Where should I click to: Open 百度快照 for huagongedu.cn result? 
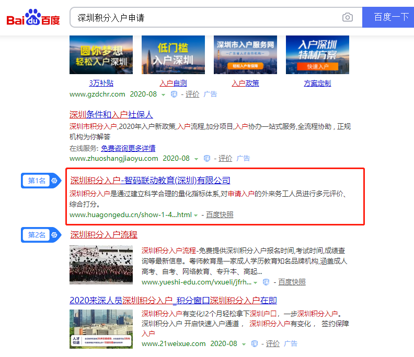coord(220,215)
